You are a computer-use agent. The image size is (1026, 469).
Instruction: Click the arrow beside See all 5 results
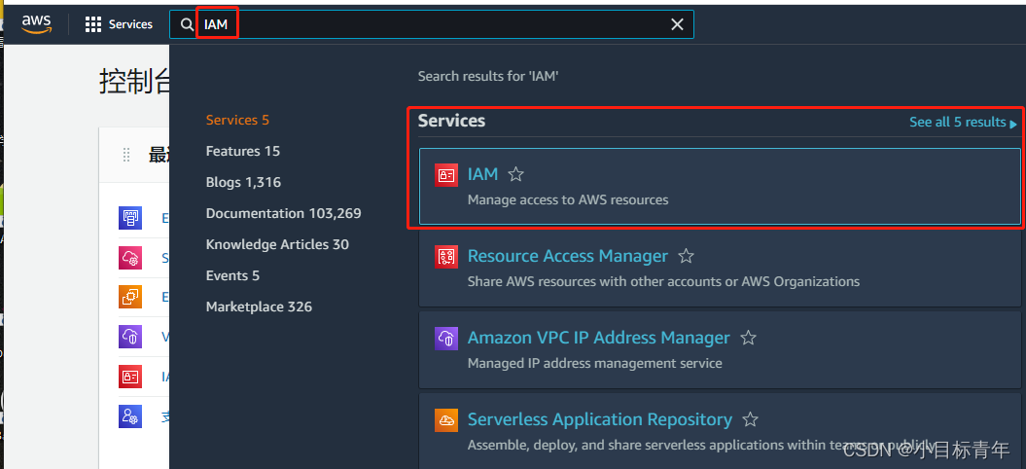[1013, 124]
